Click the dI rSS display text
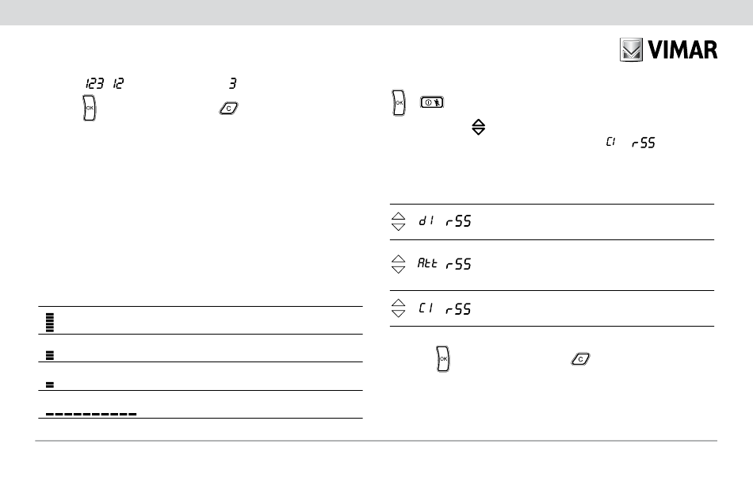This screenshot has height=482, width=753. (445, 221)
